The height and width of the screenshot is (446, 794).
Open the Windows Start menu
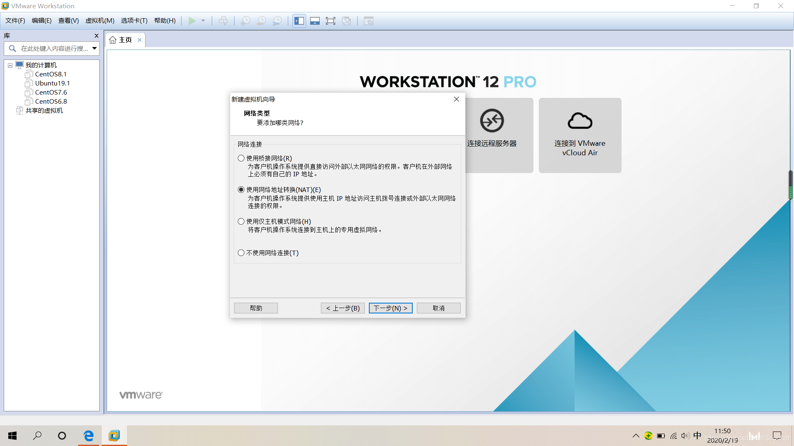point(12,436)
